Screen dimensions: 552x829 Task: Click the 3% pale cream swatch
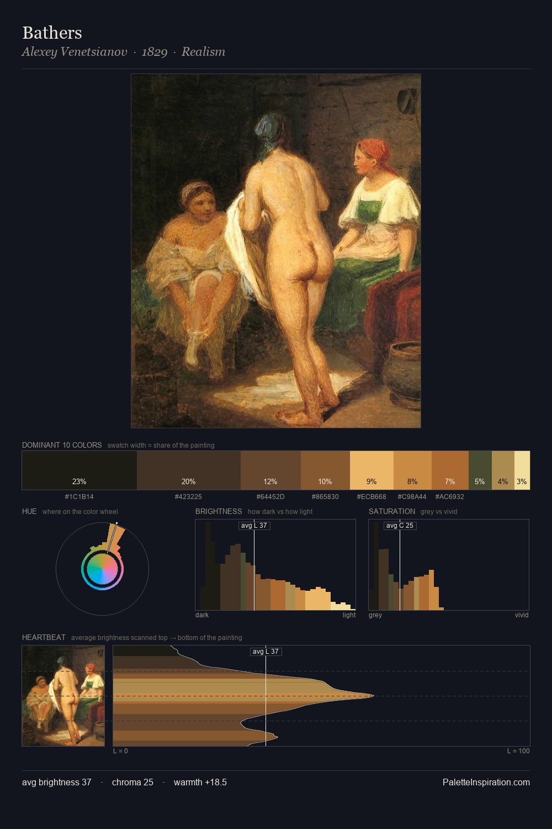522,470
